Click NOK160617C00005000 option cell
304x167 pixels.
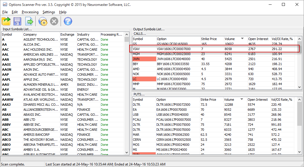click(174, 74)
